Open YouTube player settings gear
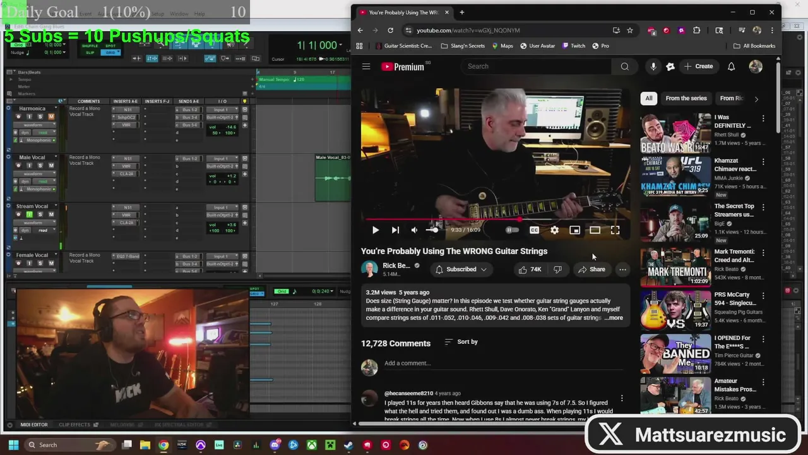Viewport: 808px width, 455px height. pyautogui.click(x=554, y=230)
